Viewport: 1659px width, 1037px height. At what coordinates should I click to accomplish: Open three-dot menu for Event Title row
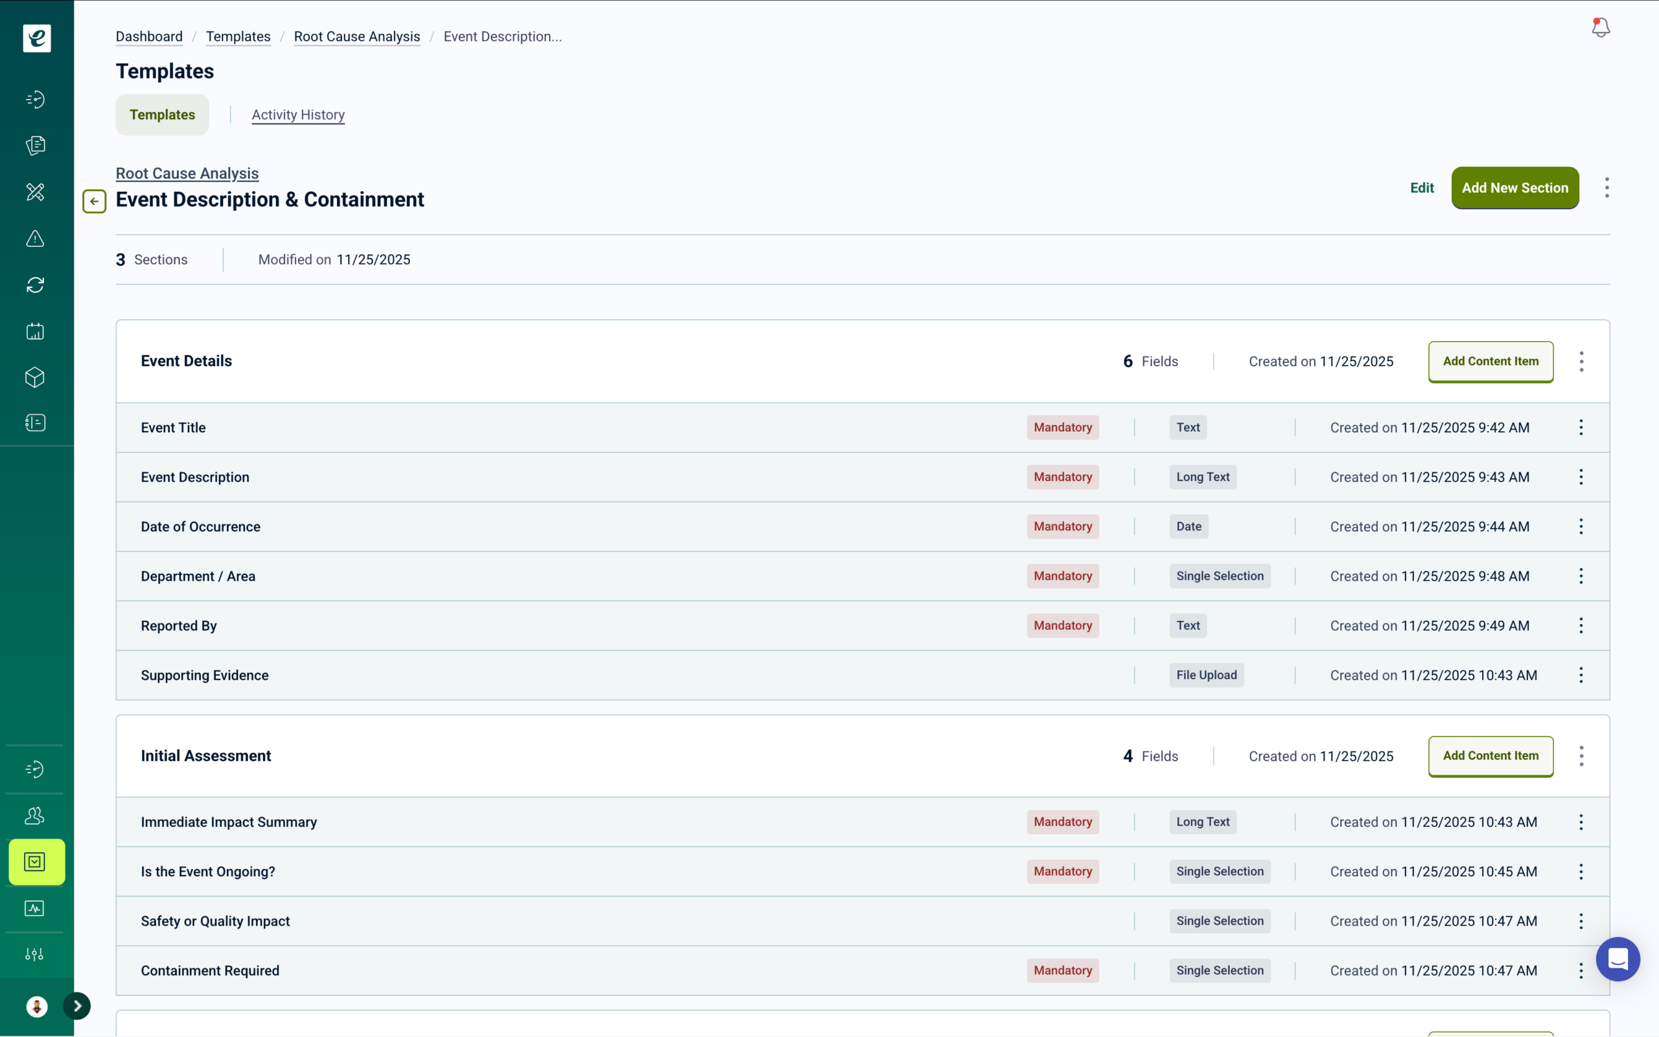(x=1581, y=427)
